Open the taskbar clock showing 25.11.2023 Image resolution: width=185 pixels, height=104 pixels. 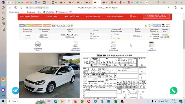coord(173,101)
